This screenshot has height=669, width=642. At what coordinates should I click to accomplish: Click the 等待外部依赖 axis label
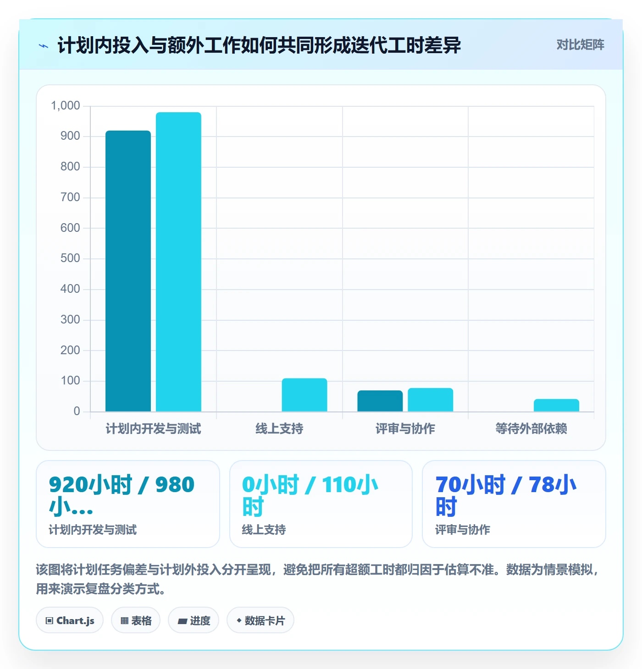(531, 429)
